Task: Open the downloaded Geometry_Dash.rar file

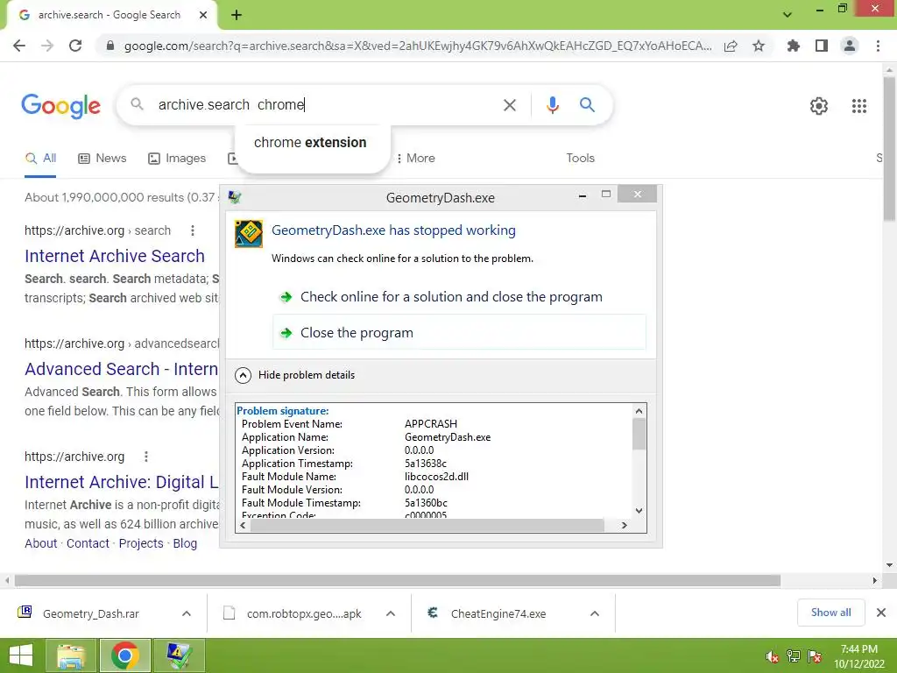Action: [x=90, y=614]
